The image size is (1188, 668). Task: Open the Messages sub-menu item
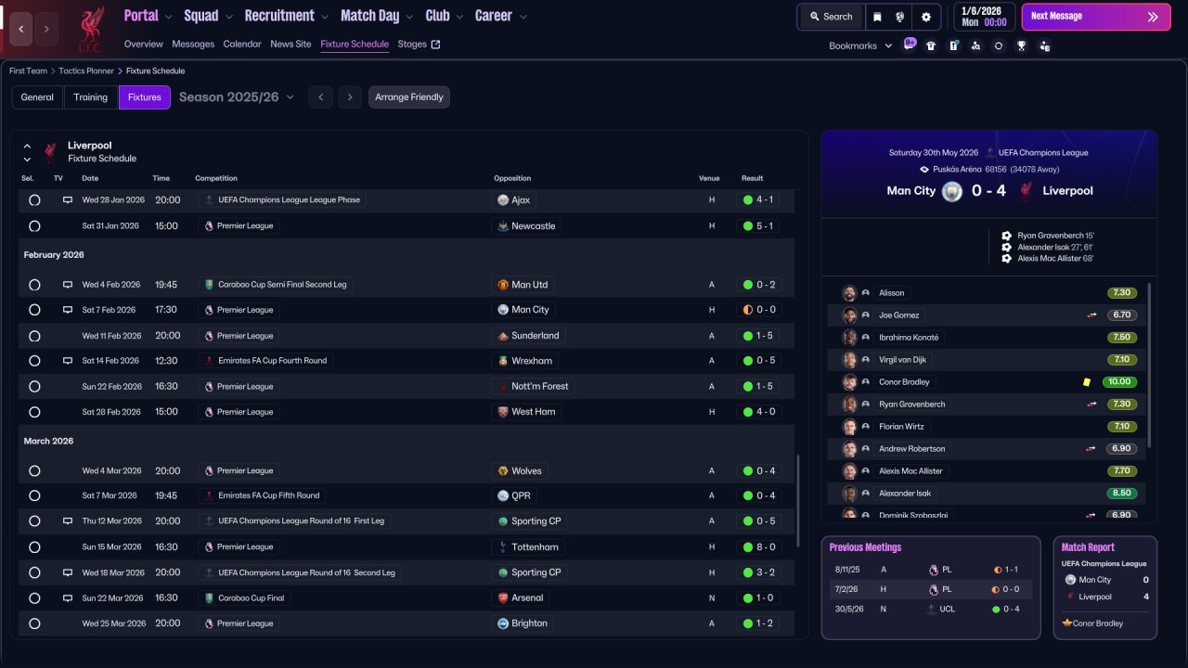(x=193, y=44)
